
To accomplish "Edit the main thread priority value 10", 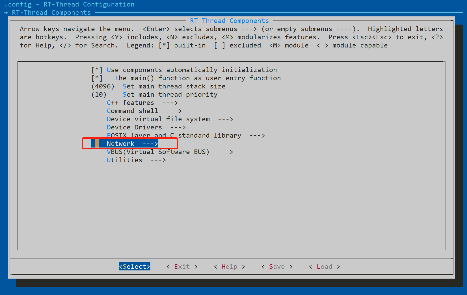I will (99, 94).
